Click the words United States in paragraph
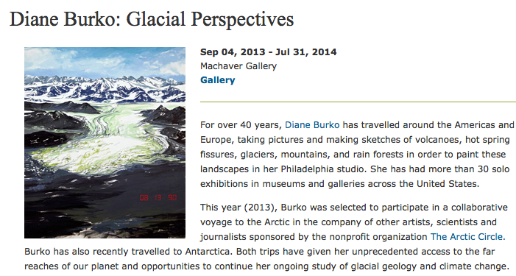 point(448,183)
